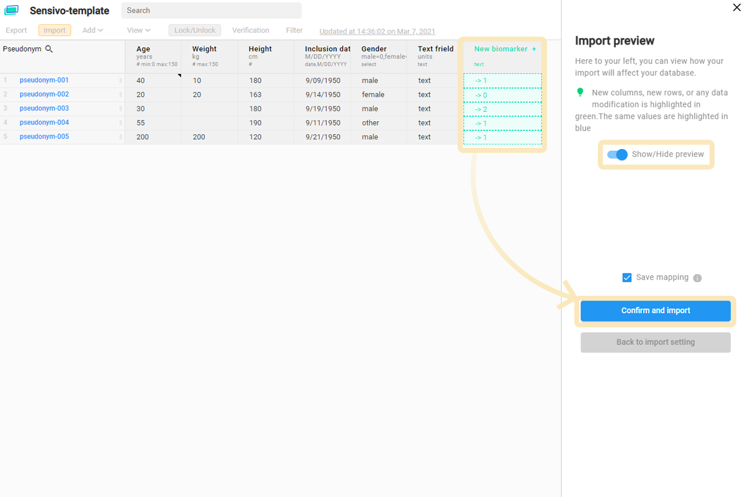Click the Sensivo logo icon
Screen dimensions: 745x497
11,11
